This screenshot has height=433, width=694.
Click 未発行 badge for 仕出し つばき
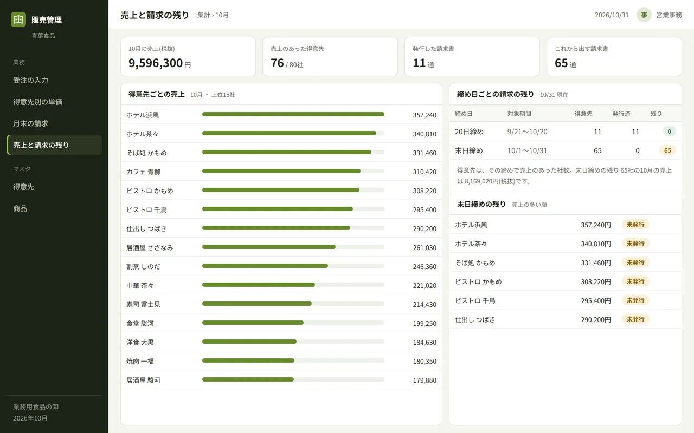point(635,319)
